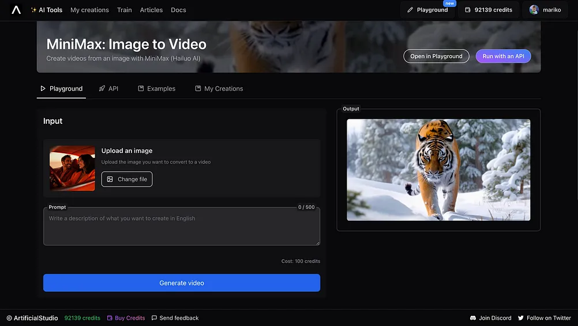Open the Train page

pos(124,10)
